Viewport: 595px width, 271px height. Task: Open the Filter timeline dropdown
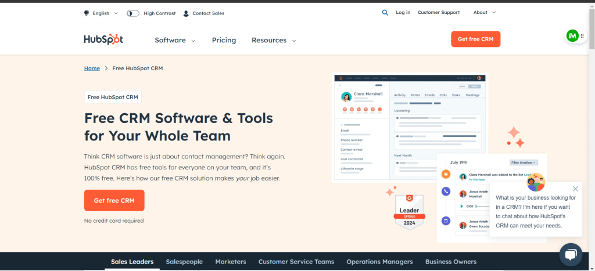tap(524, 162)
